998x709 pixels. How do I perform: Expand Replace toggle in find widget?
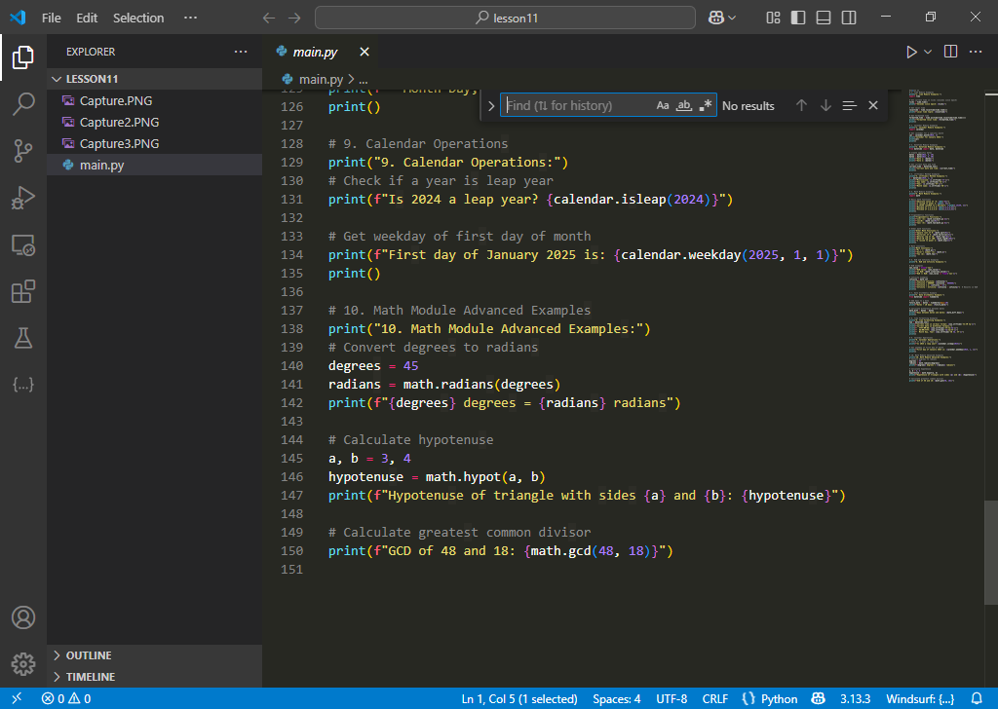491,105
